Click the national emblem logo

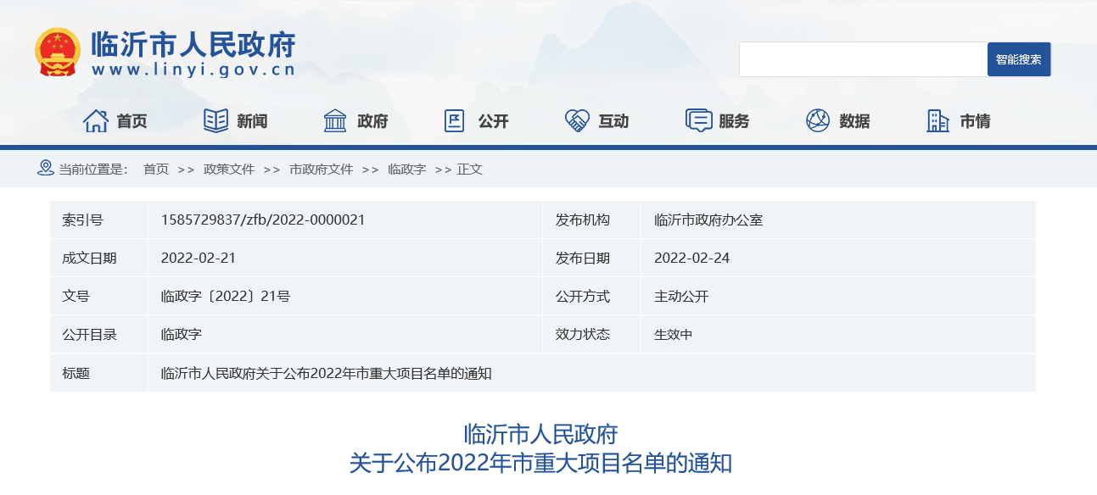57,53
